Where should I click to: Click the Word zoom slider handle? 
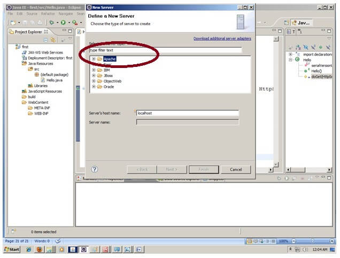click(312, 241)
